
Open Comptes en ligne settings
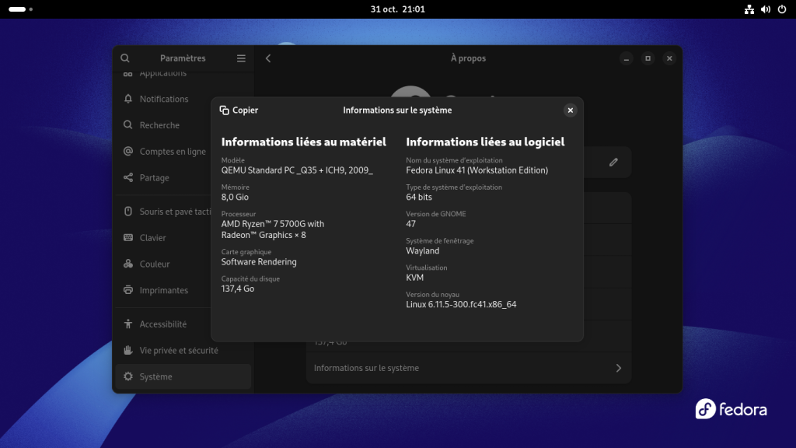tap(173, 152)
